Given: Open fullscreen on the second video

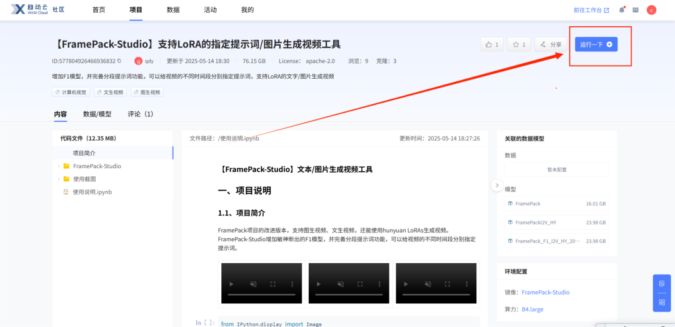Looking at the screenshot, I should click(360, 284).
